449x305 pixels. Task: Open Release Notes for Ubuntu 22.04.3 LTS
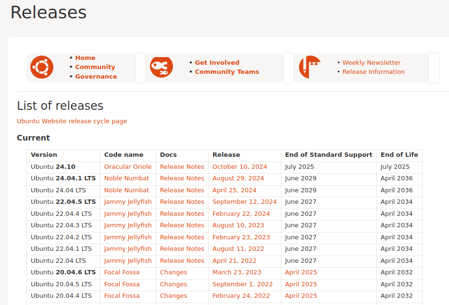[x=182, y=225]
